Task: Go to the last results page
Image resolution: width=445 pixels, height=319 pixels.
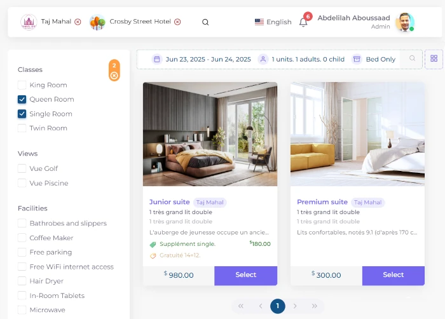Action: (315, 306)
